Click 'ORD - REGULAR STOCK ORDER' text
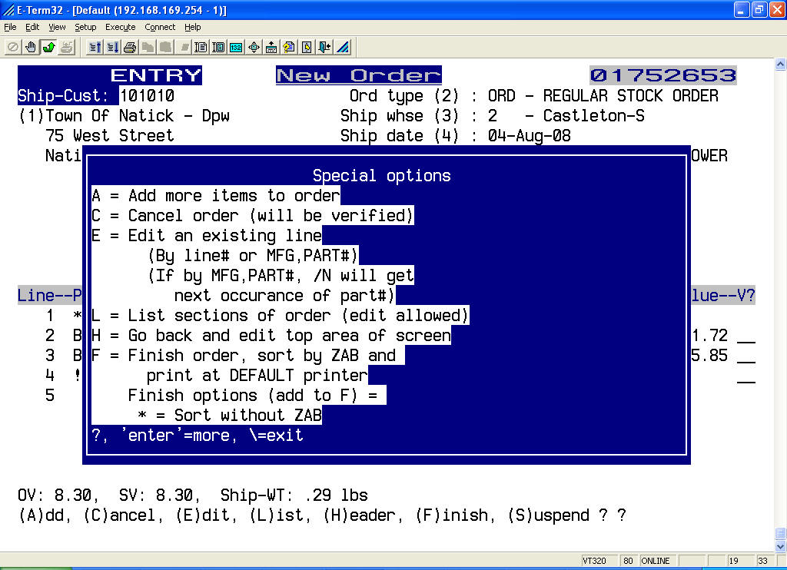 click(x=603, y=95)
